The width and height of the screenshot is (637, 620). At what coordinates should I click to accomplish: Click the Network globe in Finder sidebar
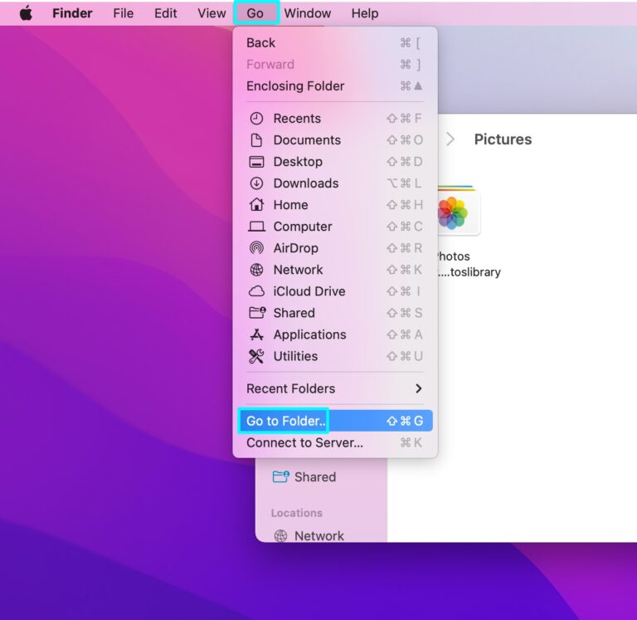point(280,536)
